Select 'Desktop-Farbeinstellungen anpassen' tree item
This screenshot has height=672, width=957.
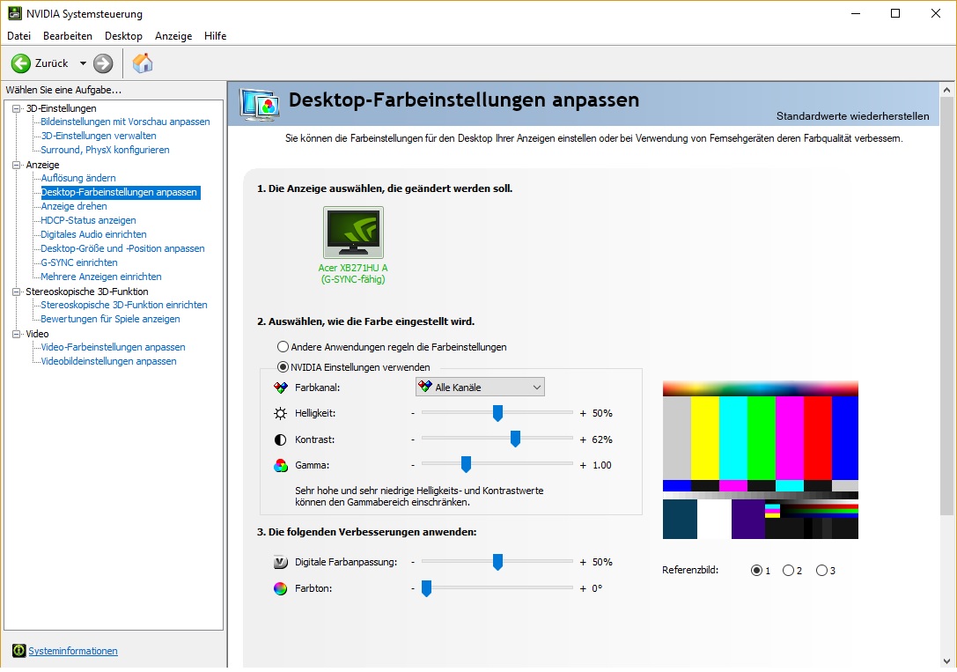(119, 192)
